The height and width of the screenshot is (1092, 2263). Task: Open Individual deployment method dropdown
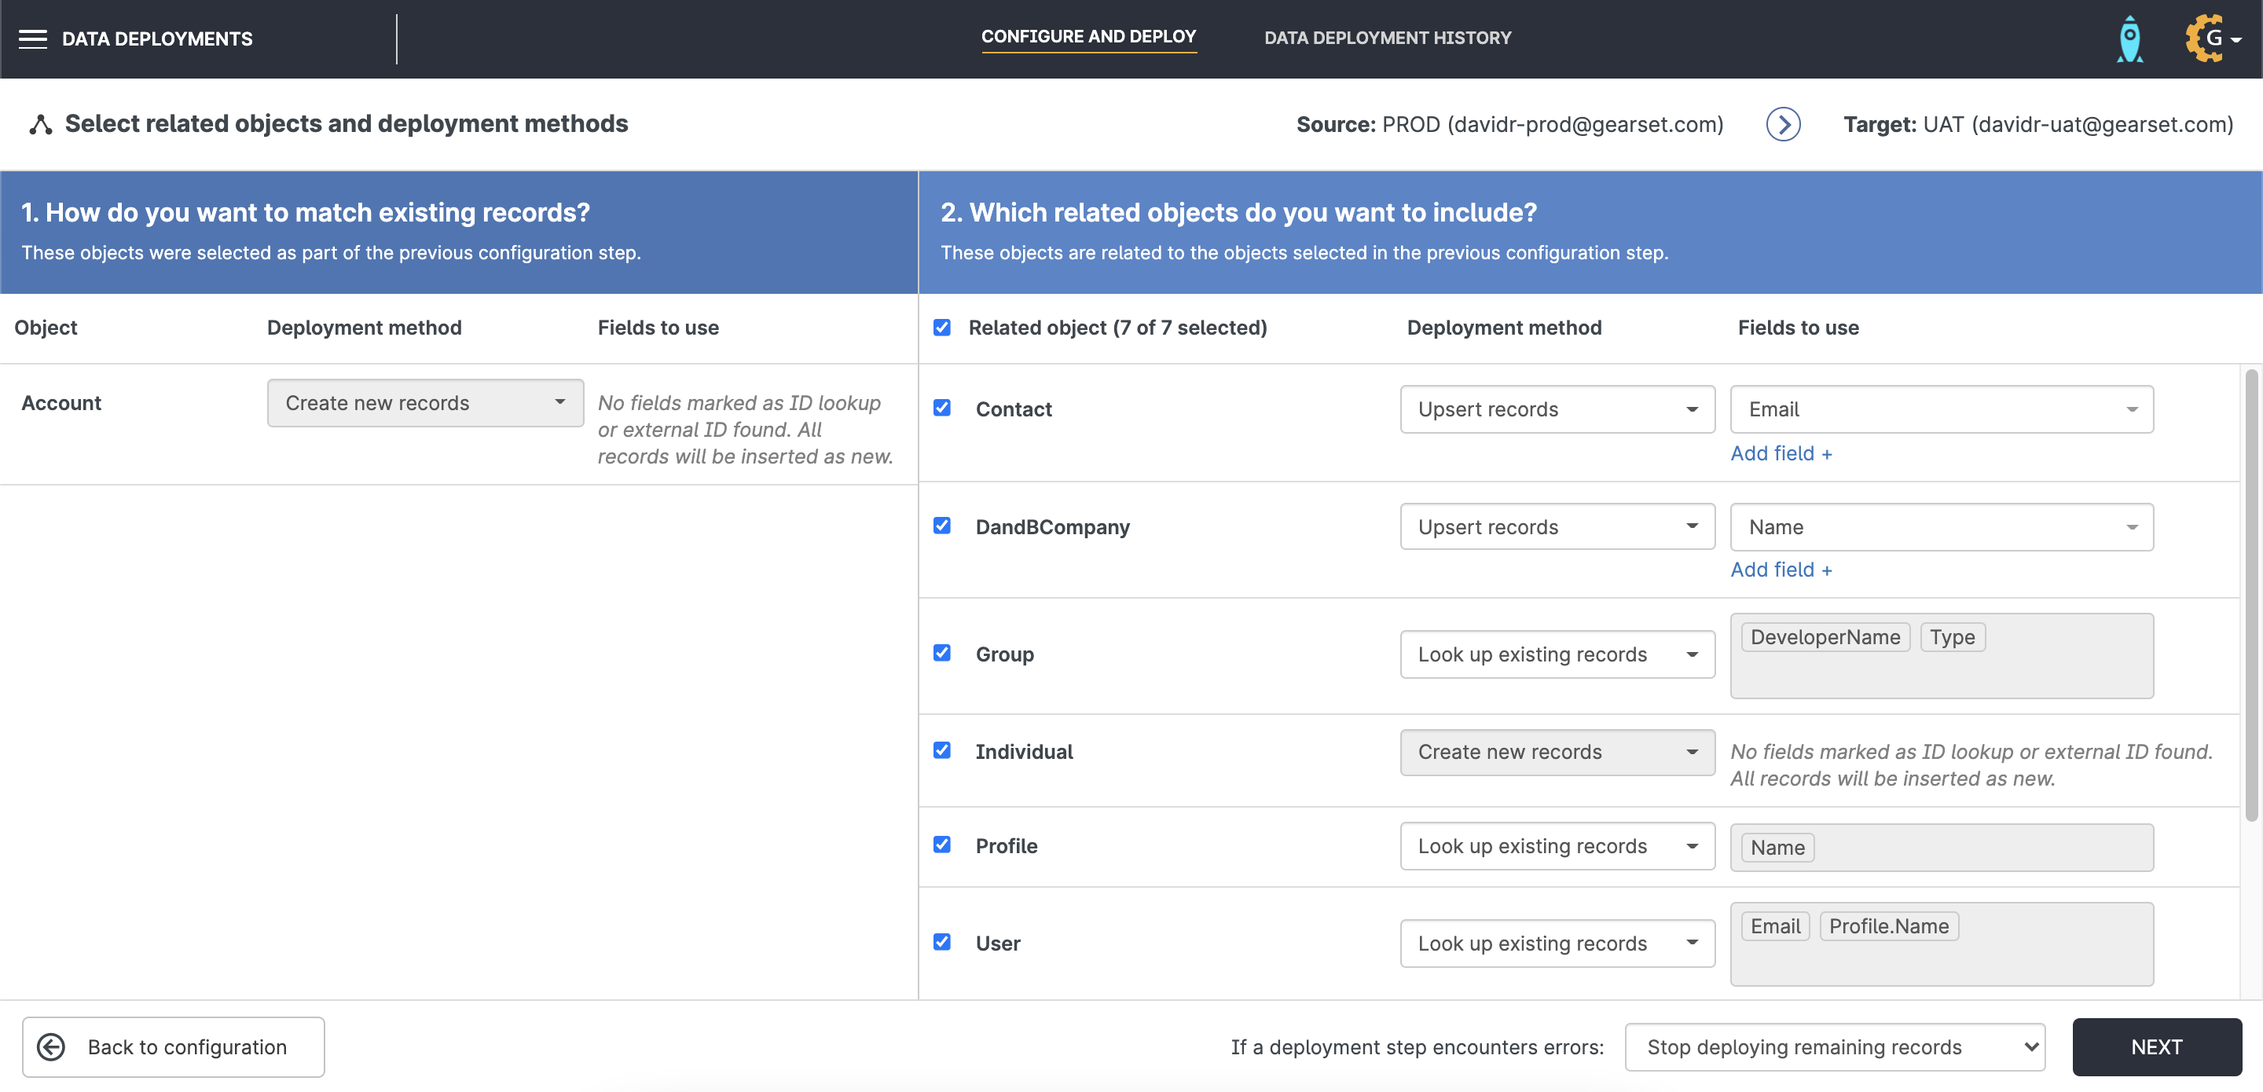[1557, 752]
